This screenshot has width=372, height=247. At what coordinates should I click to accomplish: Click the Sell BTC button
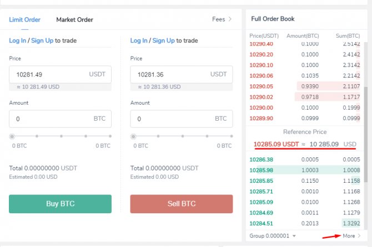tap(182, 204)
